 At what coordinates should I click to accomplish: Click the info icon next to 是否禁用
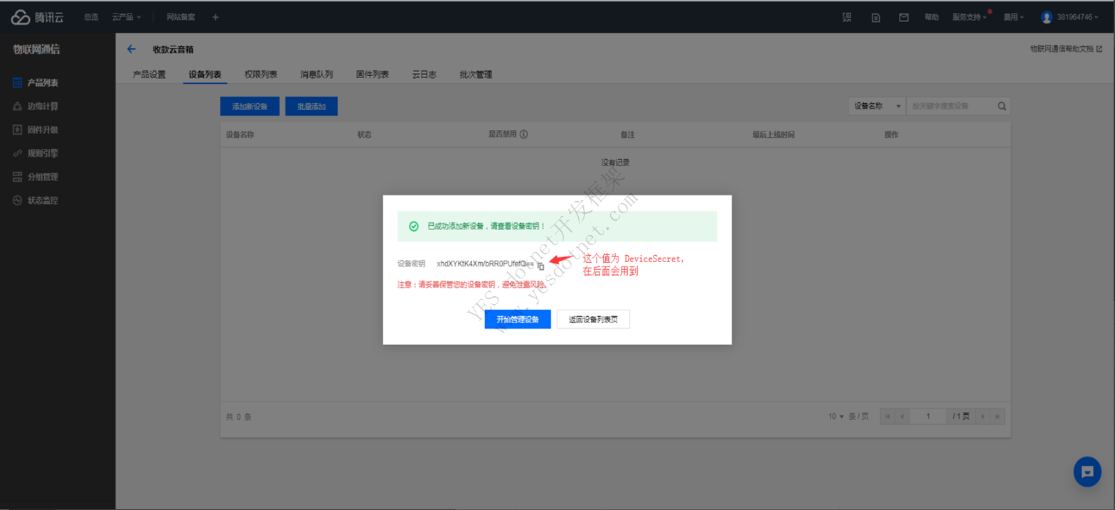click(x=523, y=134)
